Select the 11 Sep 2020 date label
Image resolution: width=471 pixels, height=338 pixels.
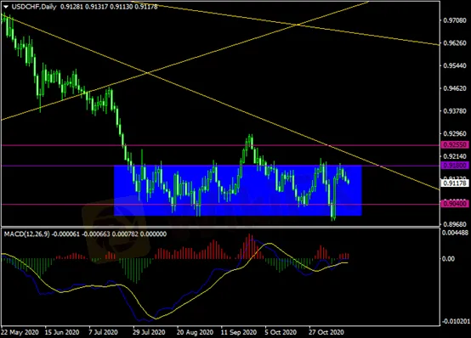[x=239, y=333]
